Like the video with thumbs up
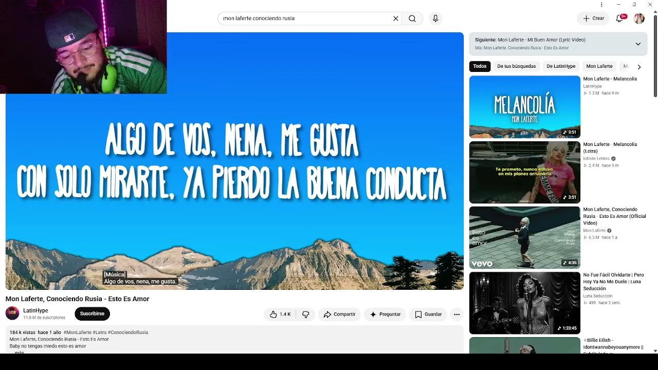Viewport: 658px width, 370px height. pyautogui.click(x=281, y=314)
